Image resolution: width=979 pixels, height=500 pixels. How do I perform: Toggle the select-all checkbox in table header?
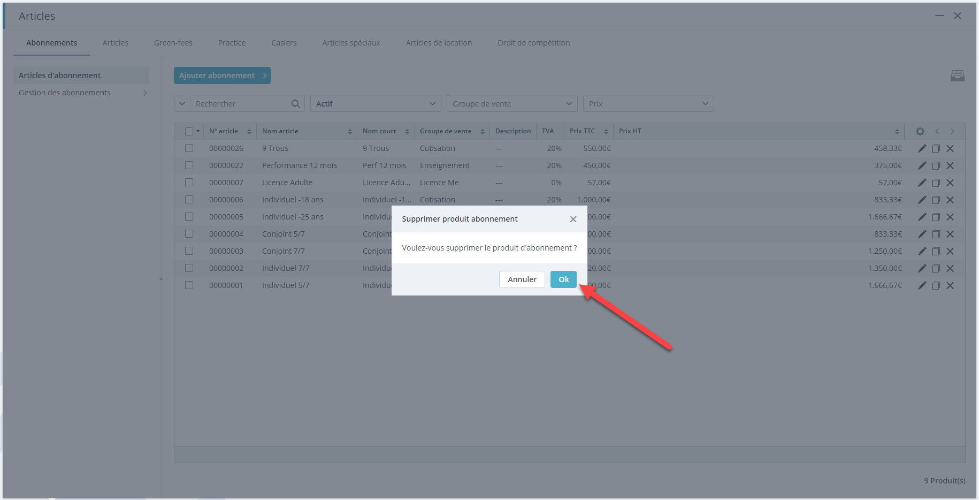189,131
